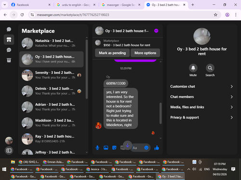Viewport: 241px width, 180px height.
Task: Switch to urdu to english Google tab
Action: (76, 5)
